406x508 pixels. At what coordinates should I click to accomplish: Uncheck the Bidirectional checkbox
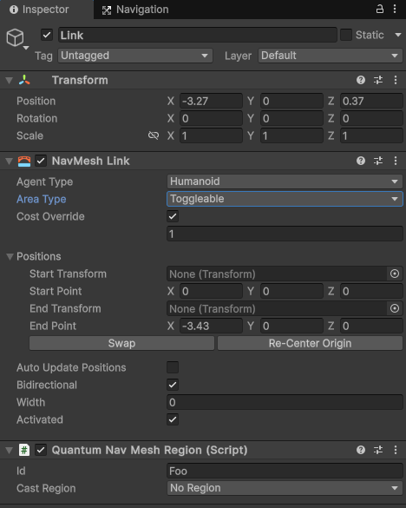173,385
